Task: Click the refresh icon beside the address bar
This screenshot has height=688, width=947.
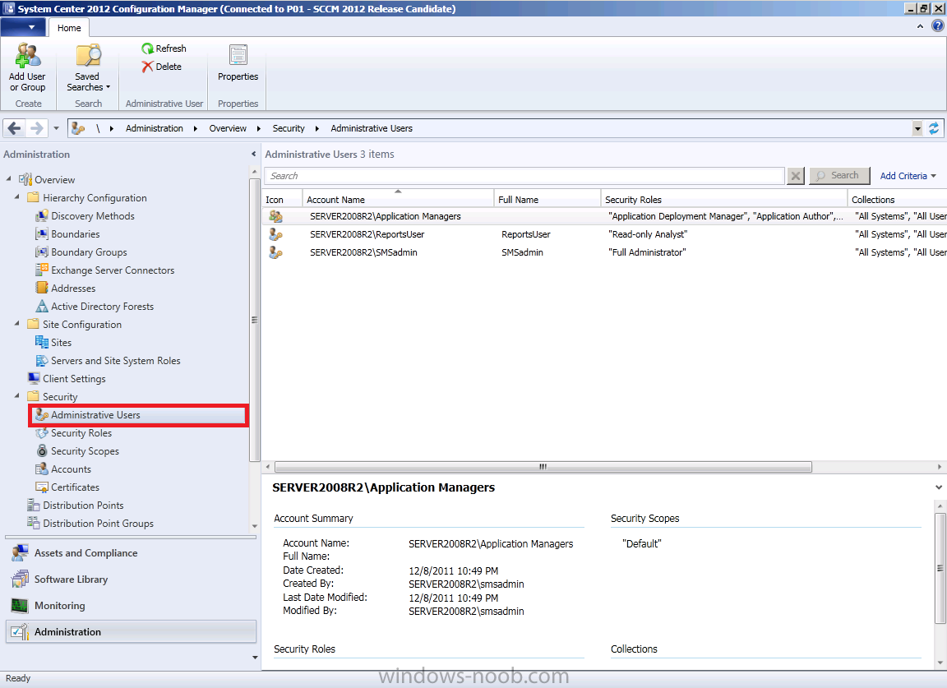Action: [x=934, y=128]
